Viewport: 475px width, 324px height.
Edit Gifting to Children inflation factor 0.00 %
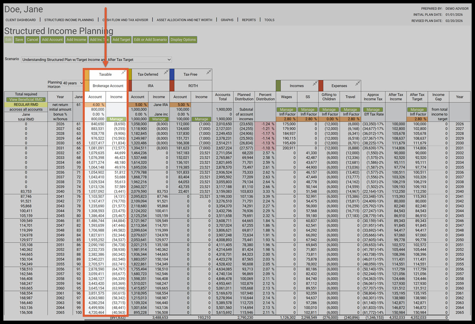coord(329,119)
